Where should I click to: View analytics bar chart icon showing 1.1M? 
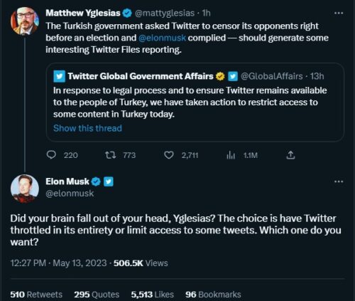pos(231,155)
